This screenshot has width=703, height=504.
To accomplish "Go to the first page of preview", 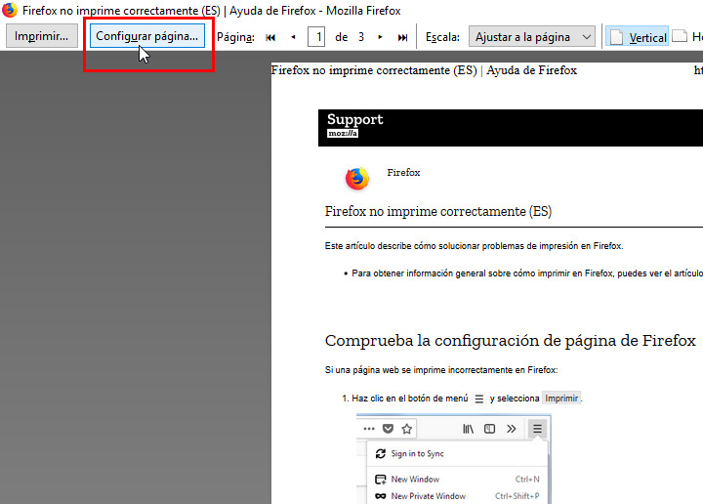I will tap(270, 37).
